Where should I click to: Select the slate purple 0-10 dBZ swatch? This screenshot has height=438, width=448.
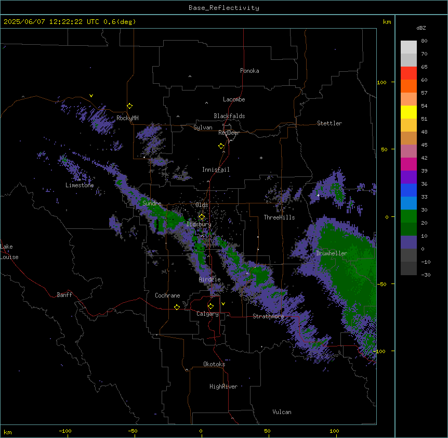pyautogui.click(x=409, y=242)
